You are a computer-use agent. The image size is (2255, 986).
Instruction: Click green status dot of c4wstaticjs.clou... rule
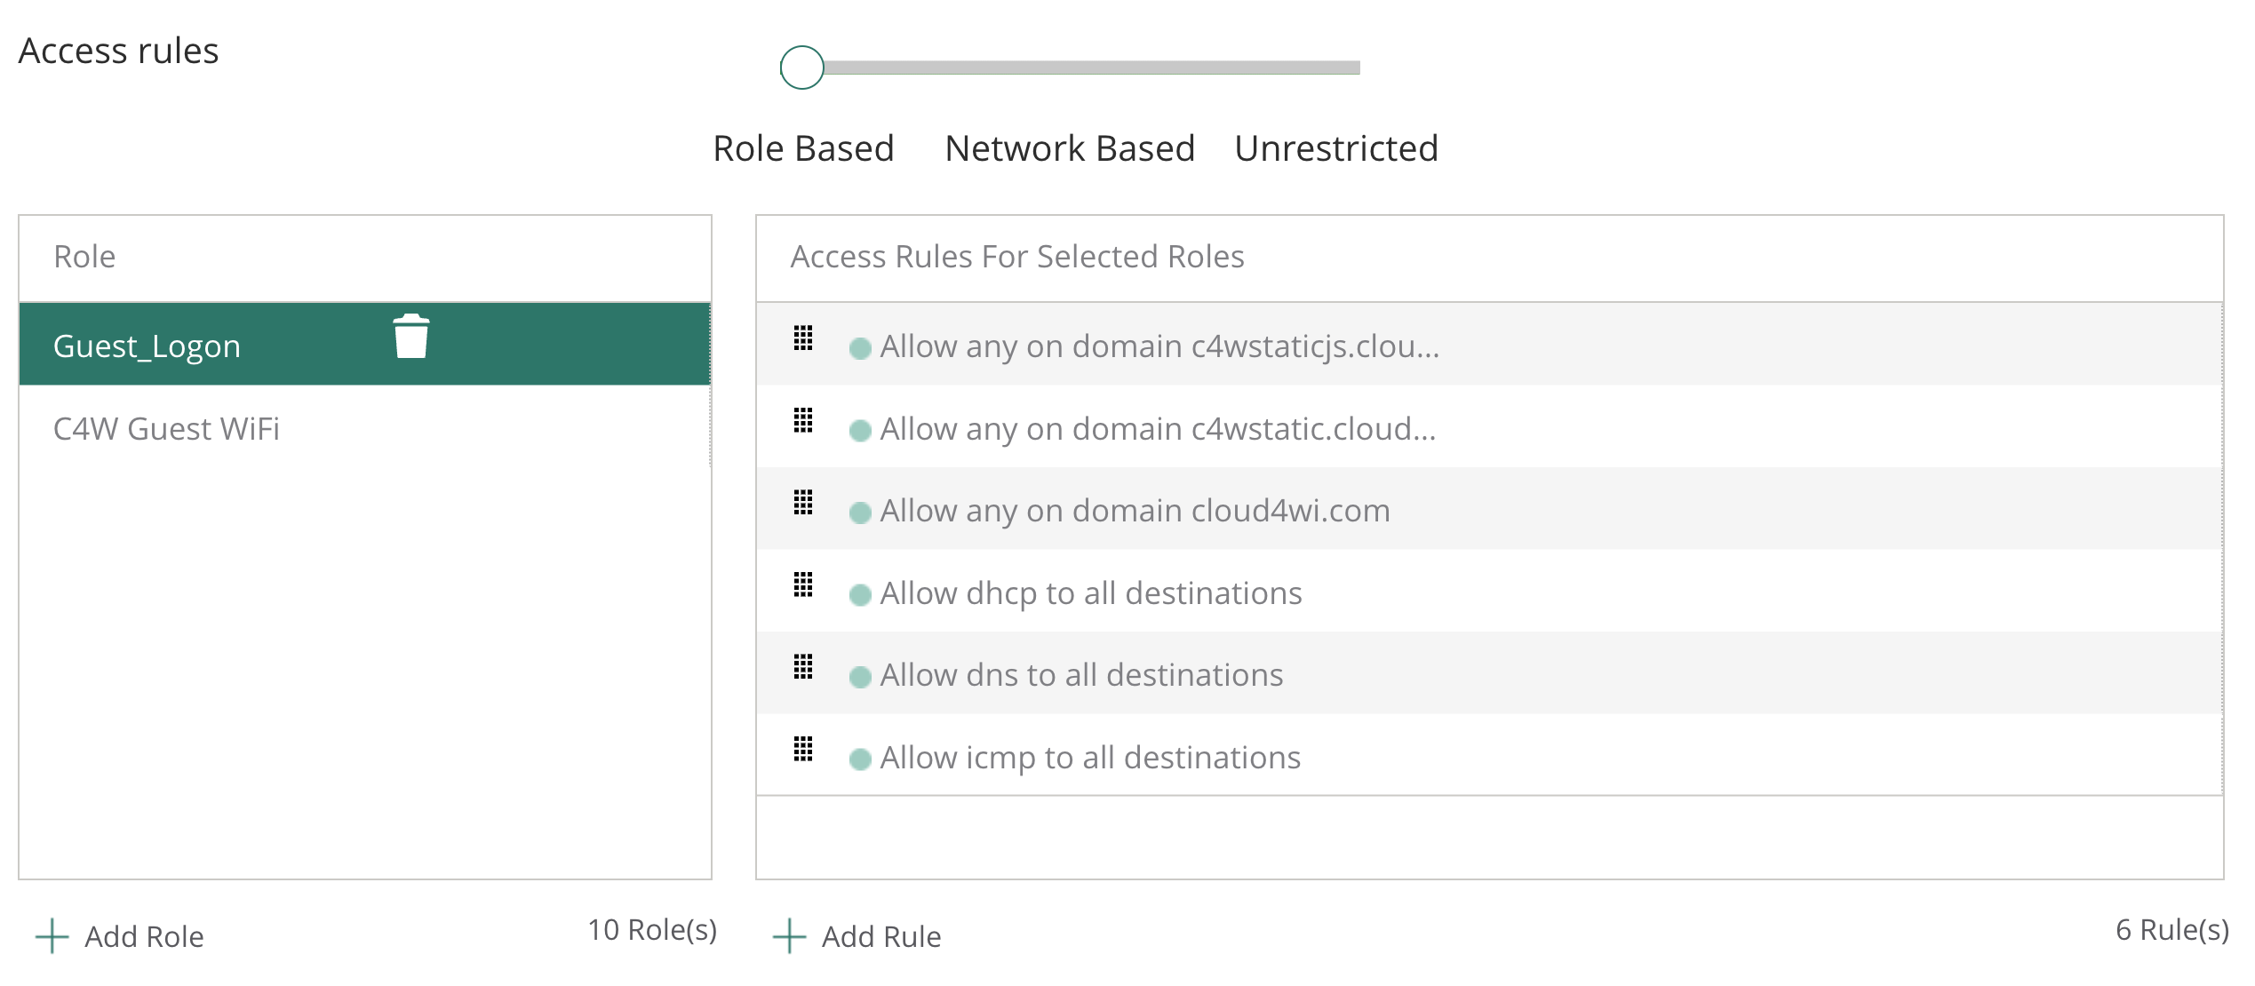(x=860, y=348)
